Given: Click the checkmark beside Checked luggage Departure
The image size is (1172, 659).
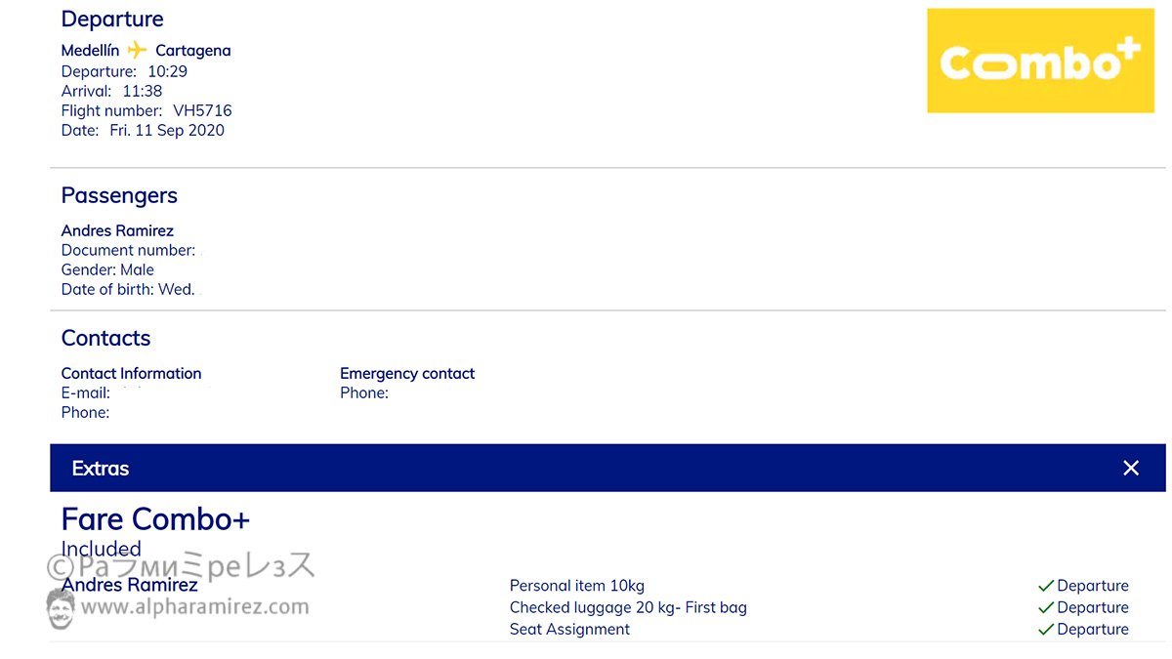Looking at the screenshot, I should click(x=1045, y=607).
